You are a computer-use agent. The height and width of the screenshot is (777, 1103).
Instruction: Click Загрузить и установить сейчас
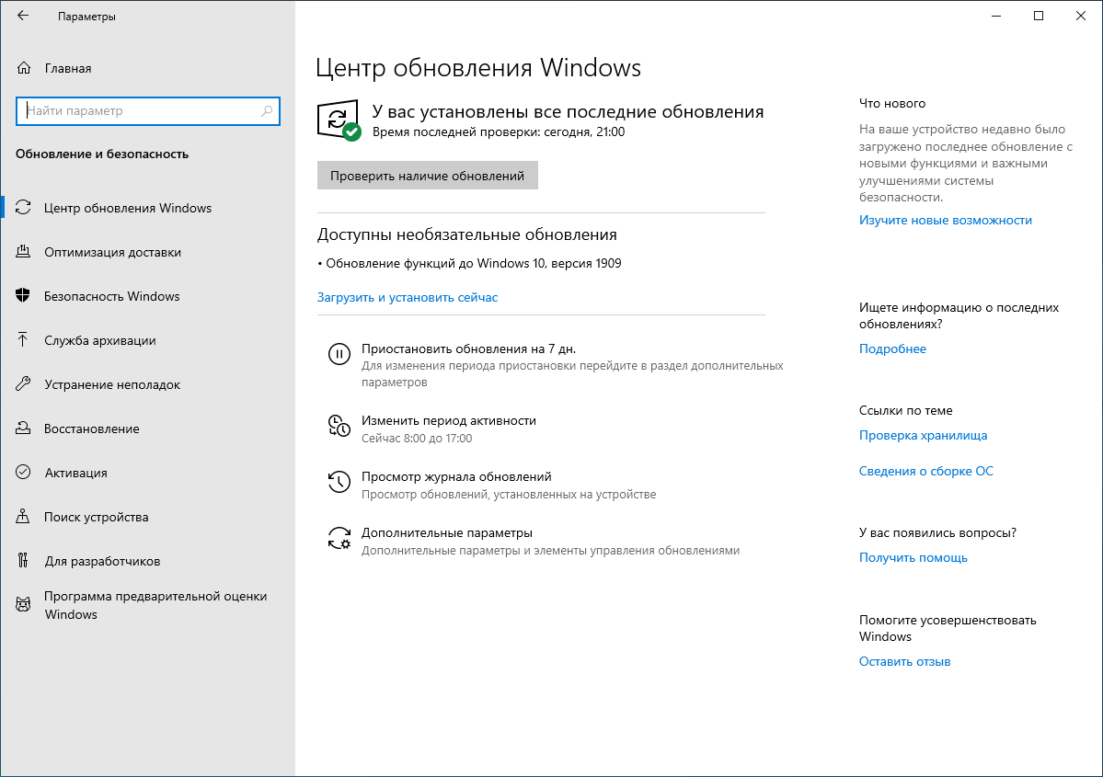pos(408,298)
